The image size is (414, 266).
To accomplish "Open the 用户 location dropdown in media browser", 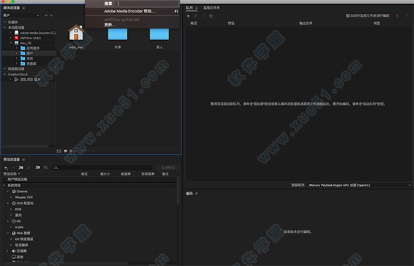I will point(21,15).
